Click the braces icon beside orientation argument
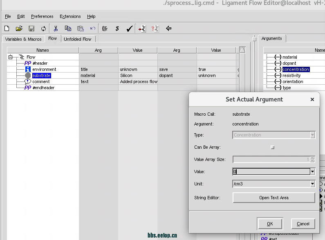 click(x=278, y=81)
